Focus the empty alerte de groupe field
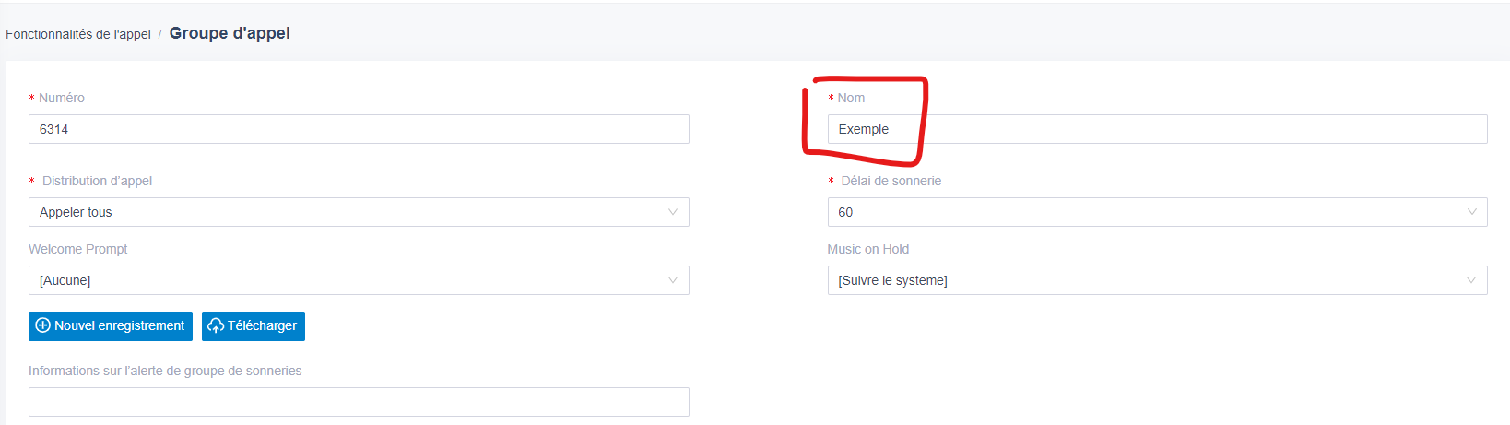This screenshot has width=1510, height=425. pos(359,402)
